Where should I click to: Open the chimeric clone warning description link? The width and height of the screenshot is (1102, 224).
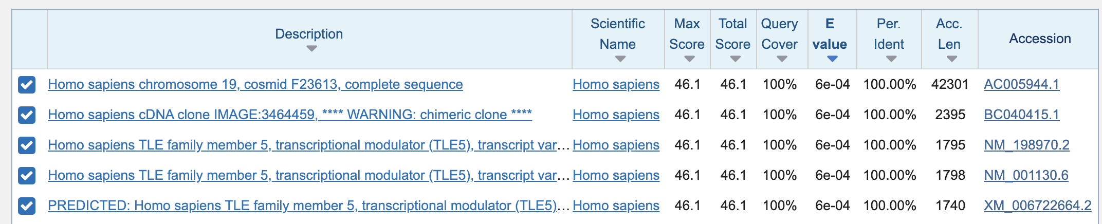tap(290, 115)
